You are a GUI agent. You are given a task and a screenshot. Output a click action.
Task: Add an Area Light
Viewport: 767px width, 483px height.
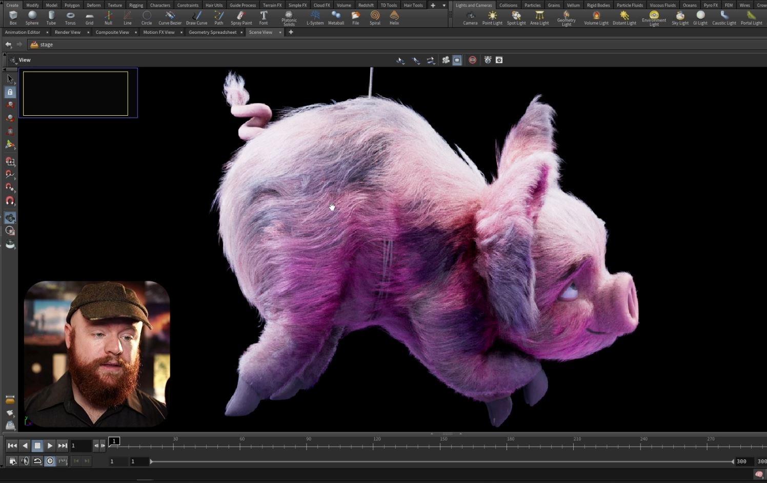pyautogui.click(x=539, y=18)
